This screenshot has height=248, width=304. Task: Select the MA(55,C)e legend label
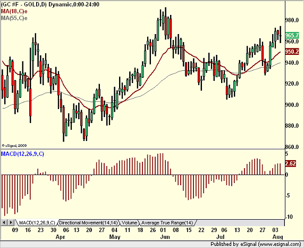(x=14, y=18)
